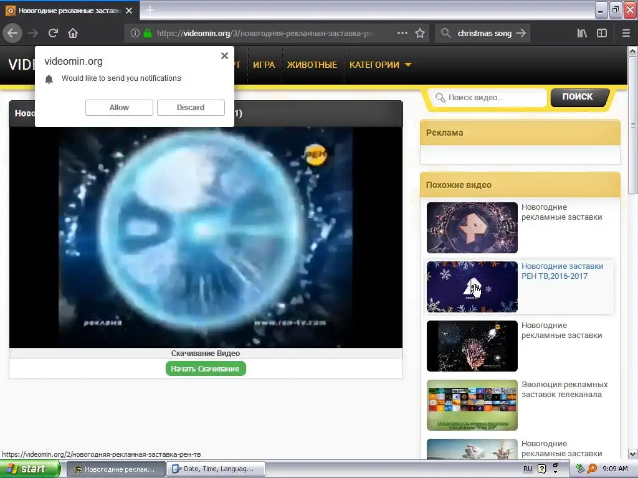
Task: Open the ИГРА menu item
Action: point(264,65)
